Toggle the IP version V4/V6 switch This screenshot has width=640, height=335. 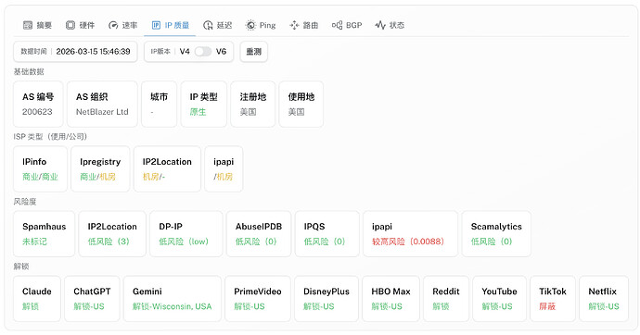[203, 51]
